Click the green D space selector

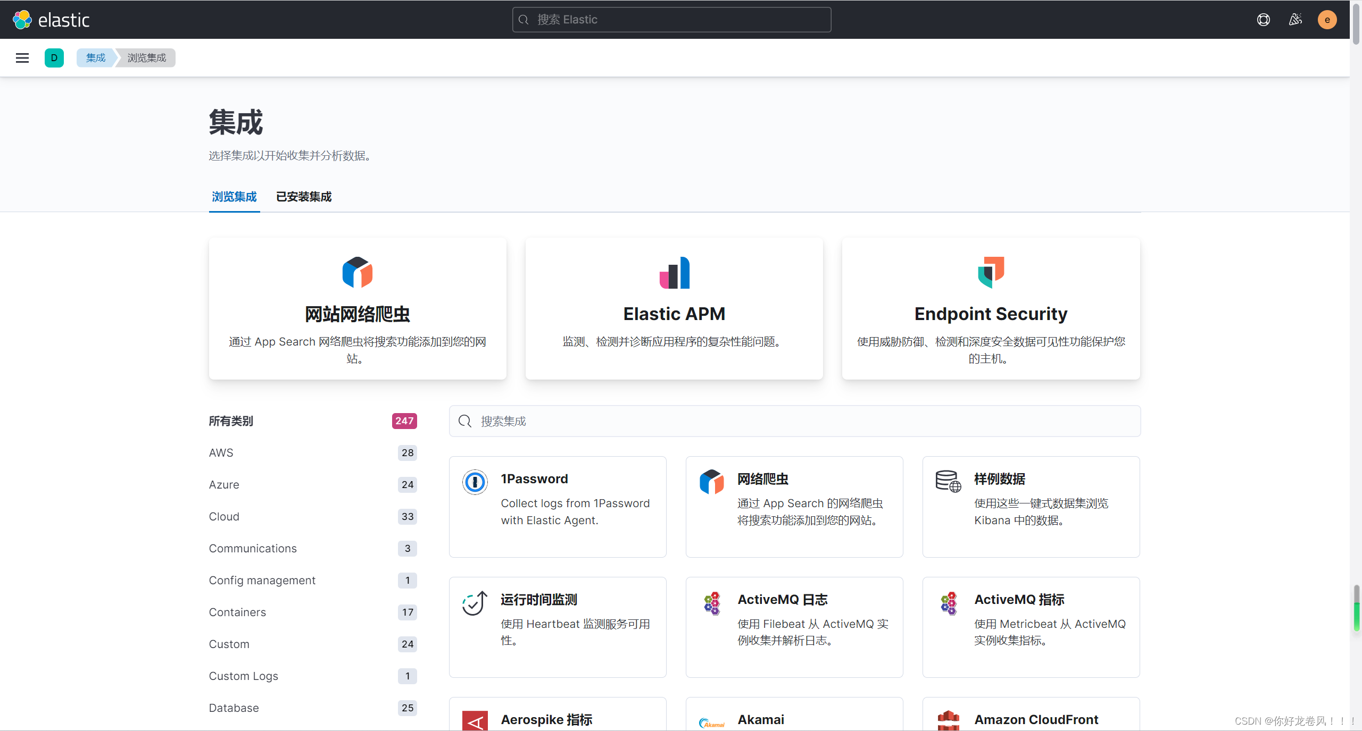pyautogui.click(x=54, y=58)
